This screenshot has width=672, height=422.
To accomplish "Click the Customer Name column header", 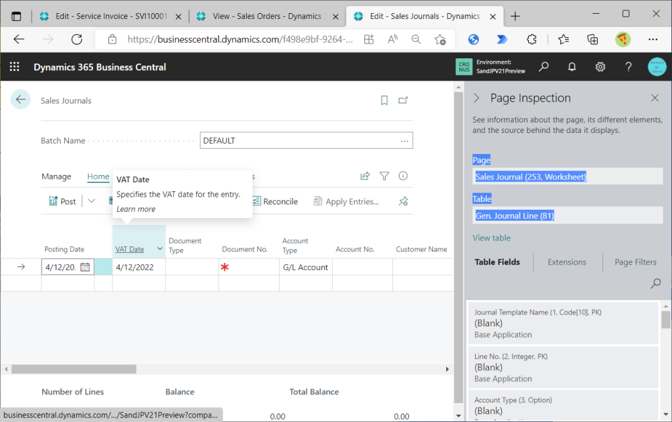I will tap(421, 249).
